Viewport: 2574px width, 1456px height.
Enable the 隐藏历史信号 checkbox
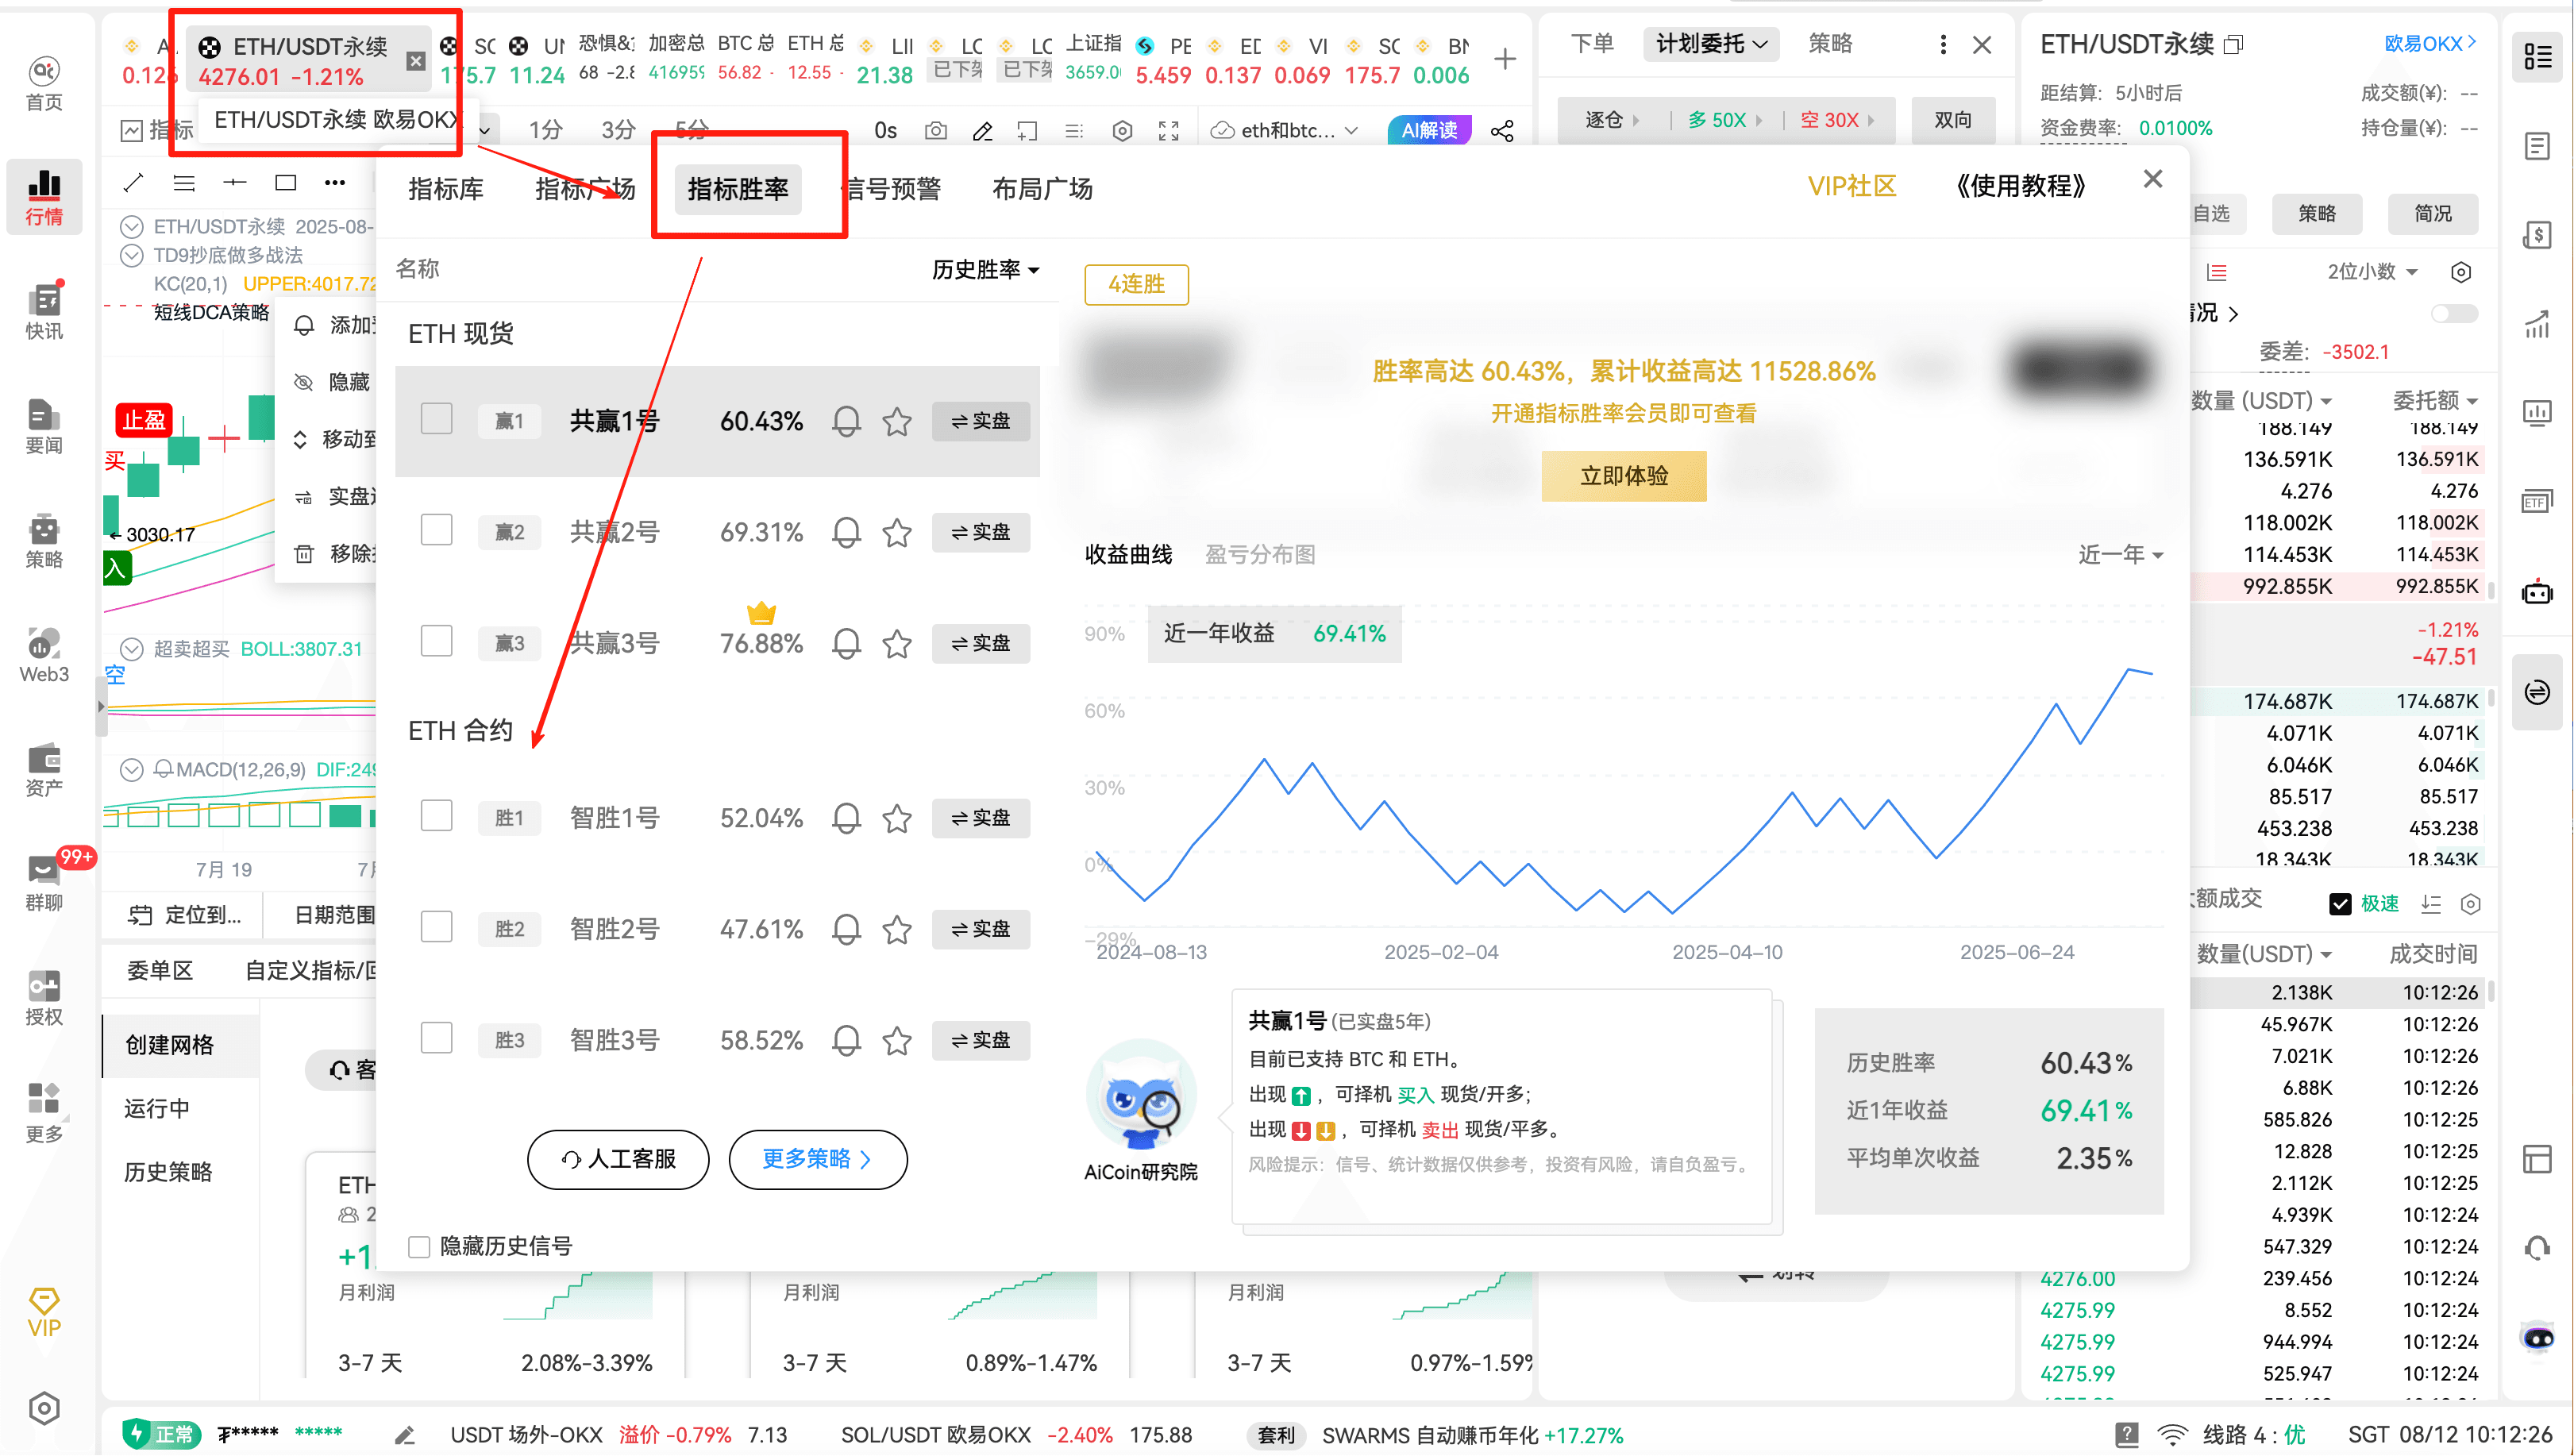(419, 1246)
